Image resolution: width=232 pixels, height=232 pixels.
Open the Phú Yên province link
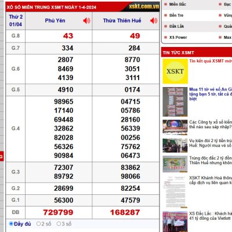click(x=55, y=21)
